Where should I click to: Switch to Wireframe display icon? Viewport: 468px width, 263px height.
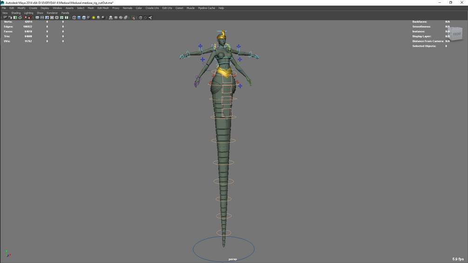74,18
